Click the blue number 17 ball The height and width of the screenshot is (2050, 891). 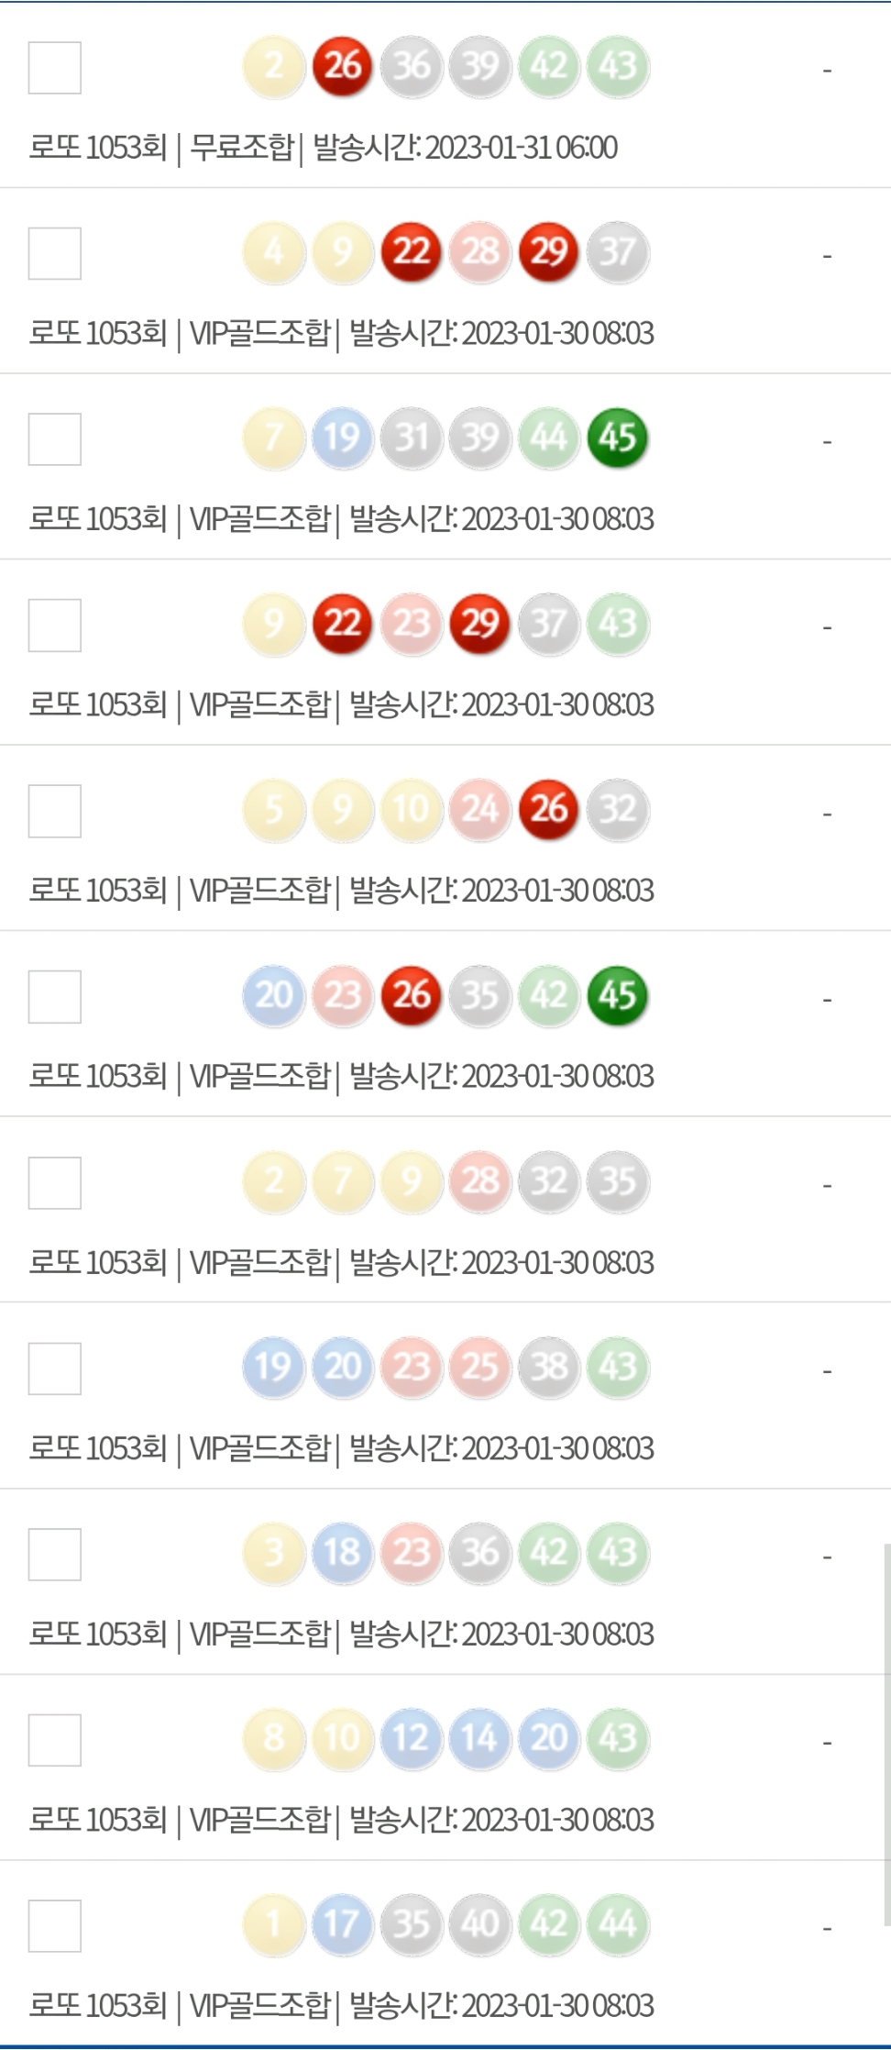click(x=342, y=1924)
